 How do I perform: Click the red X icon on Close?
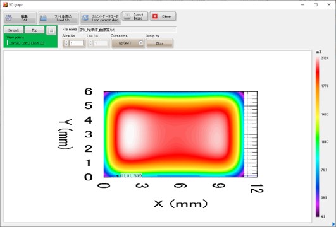(155, 16)
